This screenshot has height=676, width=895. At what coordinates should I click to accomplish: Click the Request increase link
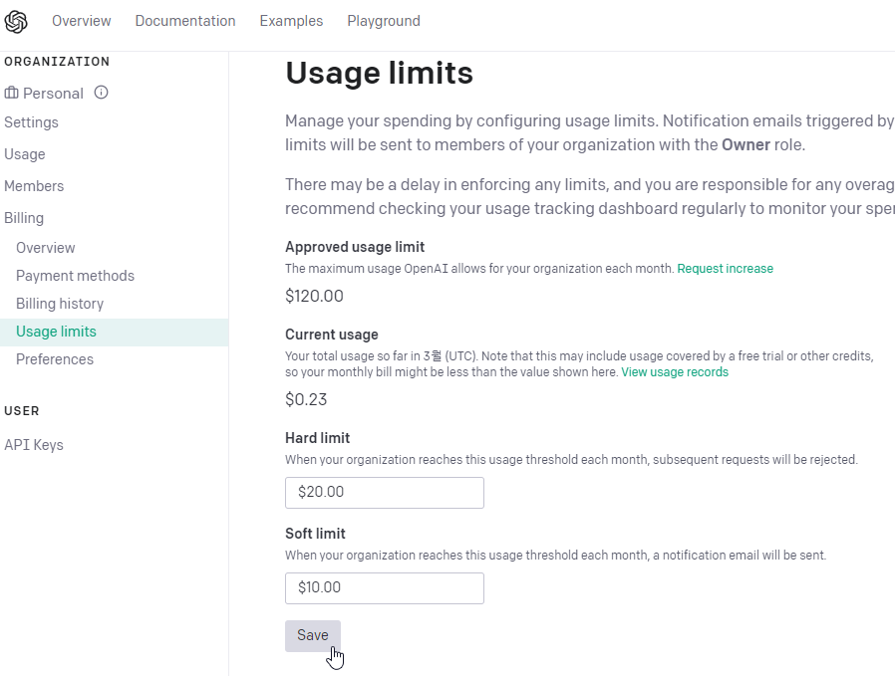[725, 269]
